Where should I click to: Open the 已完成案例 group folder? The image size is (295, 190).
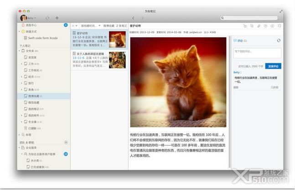pyautogui.click(x=37, y=167)
